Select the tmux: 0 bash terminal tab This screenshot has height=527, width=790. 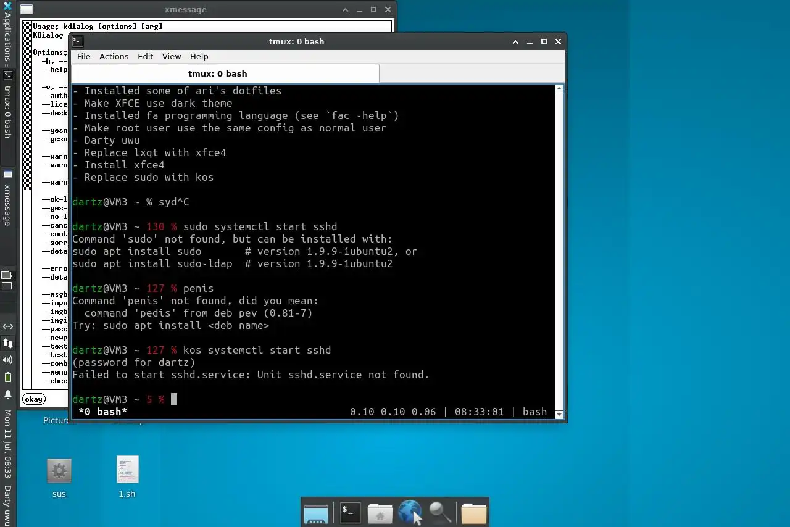(225, 73)
